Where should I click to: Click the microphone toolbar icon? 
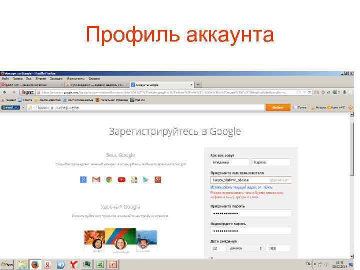pyautogui.click(x=344, y=92)
